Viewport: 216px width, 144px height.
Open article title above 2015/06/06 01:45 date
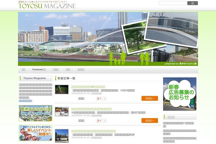(94, 131)
